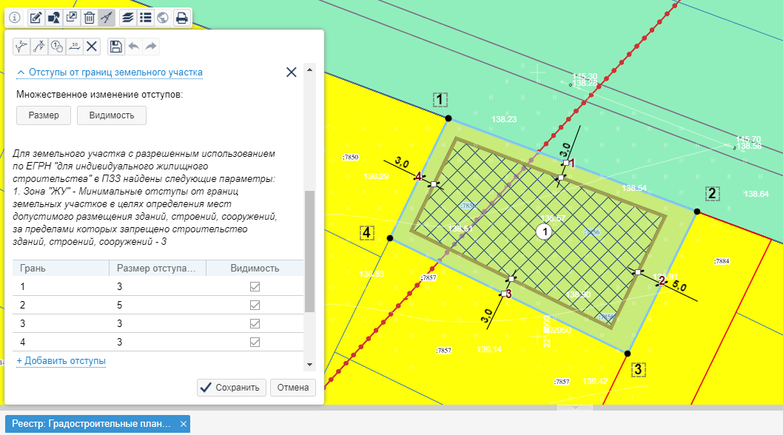The height and width of the screenshot is (435, 783).
Task: Click the 'Размер' button
Action: 44,115
